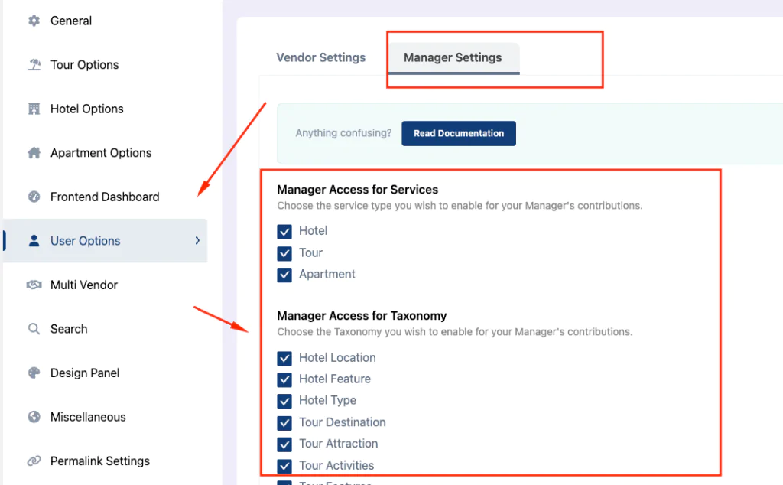
Task: Open the Frontend Dashboard menu
Action: 105,197
